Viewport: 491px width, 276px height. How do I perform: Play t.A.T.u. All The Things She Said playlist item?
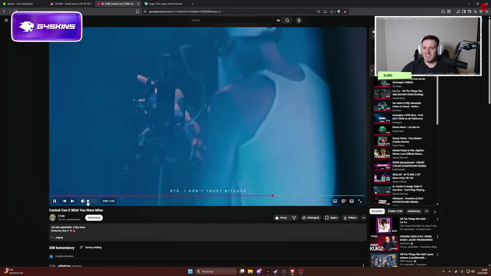(x=405, y=94)
